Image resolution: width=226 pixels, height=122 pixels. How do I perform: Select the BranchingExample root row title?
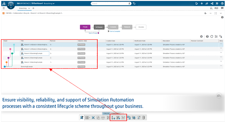coord(27,67)
